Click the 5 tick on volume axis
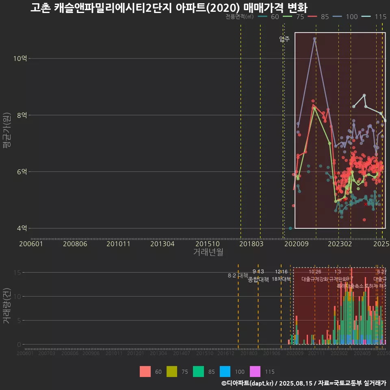 point(19,321)
